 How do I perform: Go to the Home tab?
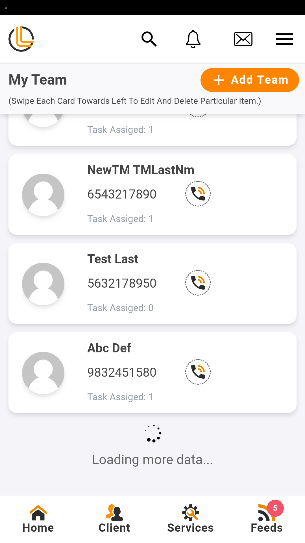(x=38, y=519)
